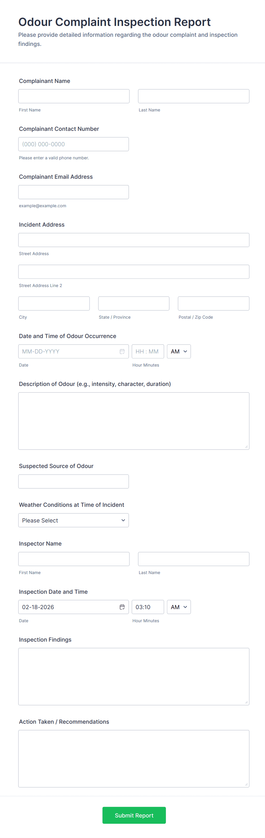Click the Inspector First Name field
Image resolution: width=265 pixels, height=838 pixels.
point(74,559)
